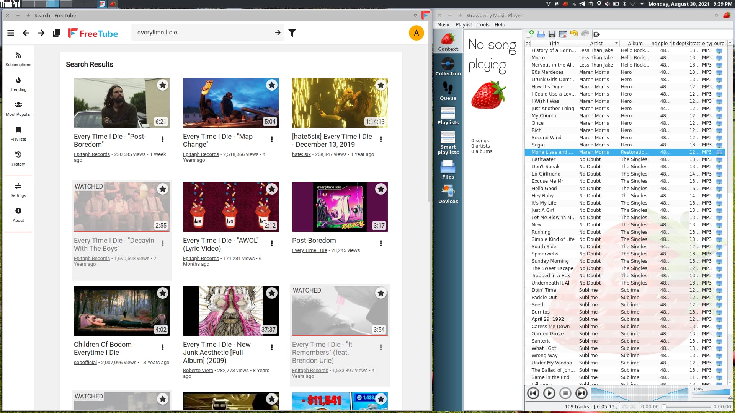The height and width of the screenshot is (413, 735).
Task: Star the "It Remembers" video
Action: [381, 293]
